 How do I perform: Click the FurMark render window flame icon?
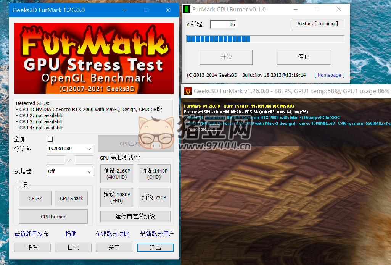[x=188, y=91]
